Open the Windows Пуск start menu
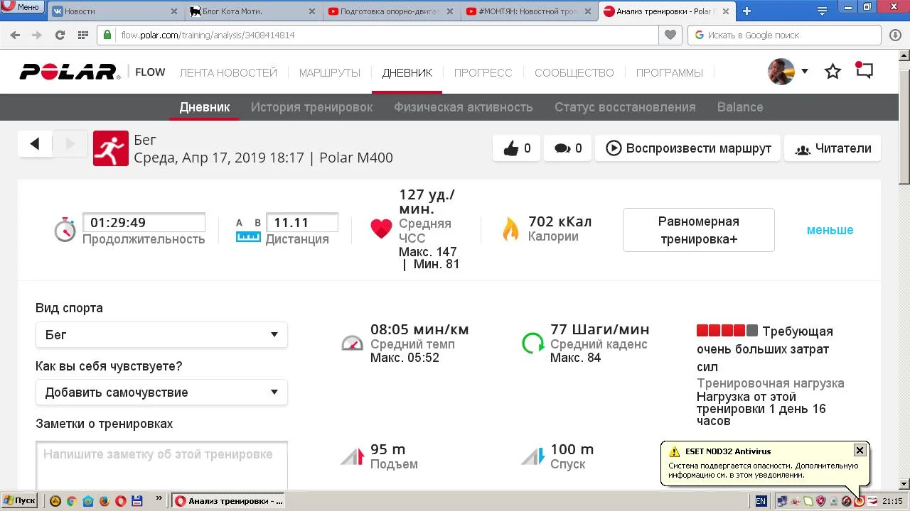This screenshot has width=910, height=511. point(20,501)
